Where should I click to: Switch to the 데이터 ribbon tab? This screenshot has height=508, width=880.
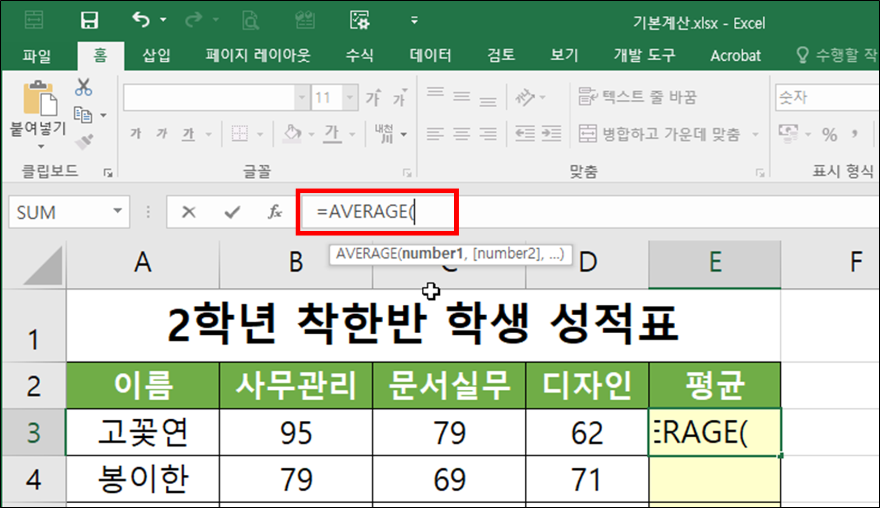click(430, 55)
